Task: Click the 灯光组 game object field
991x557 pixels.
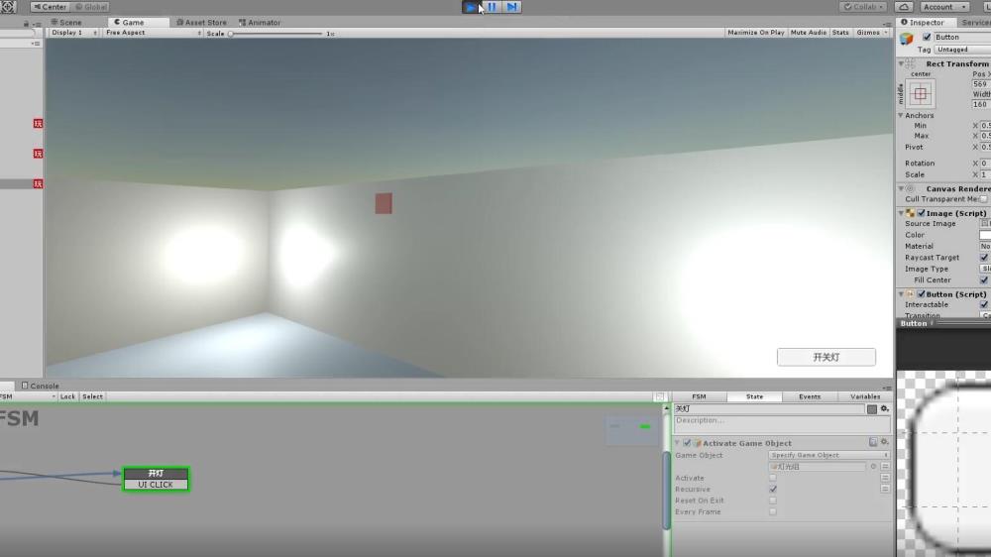Action: pos(818,467)
